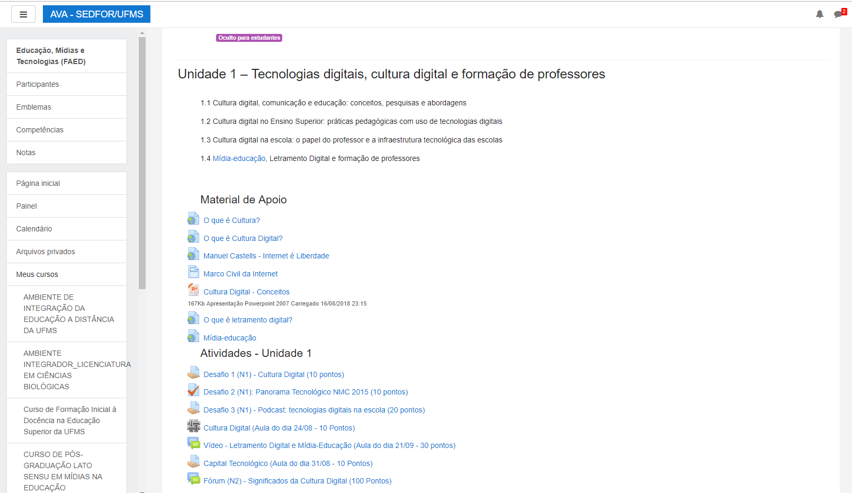Toggle the hamburger side menu button
The width and height of the screenshot is (852, 493).
coord(23,14)
